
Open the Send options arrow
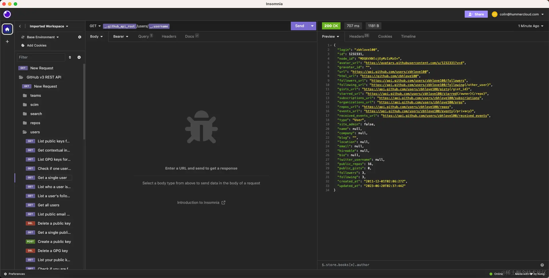312,26
